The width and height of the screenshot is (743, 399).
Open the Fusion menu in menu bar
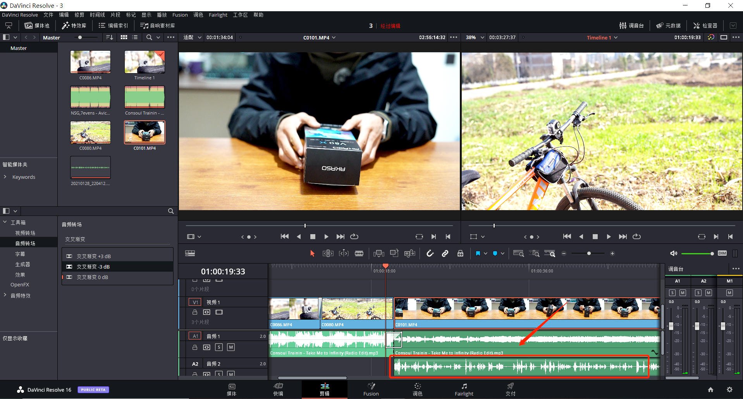(180, 15)
